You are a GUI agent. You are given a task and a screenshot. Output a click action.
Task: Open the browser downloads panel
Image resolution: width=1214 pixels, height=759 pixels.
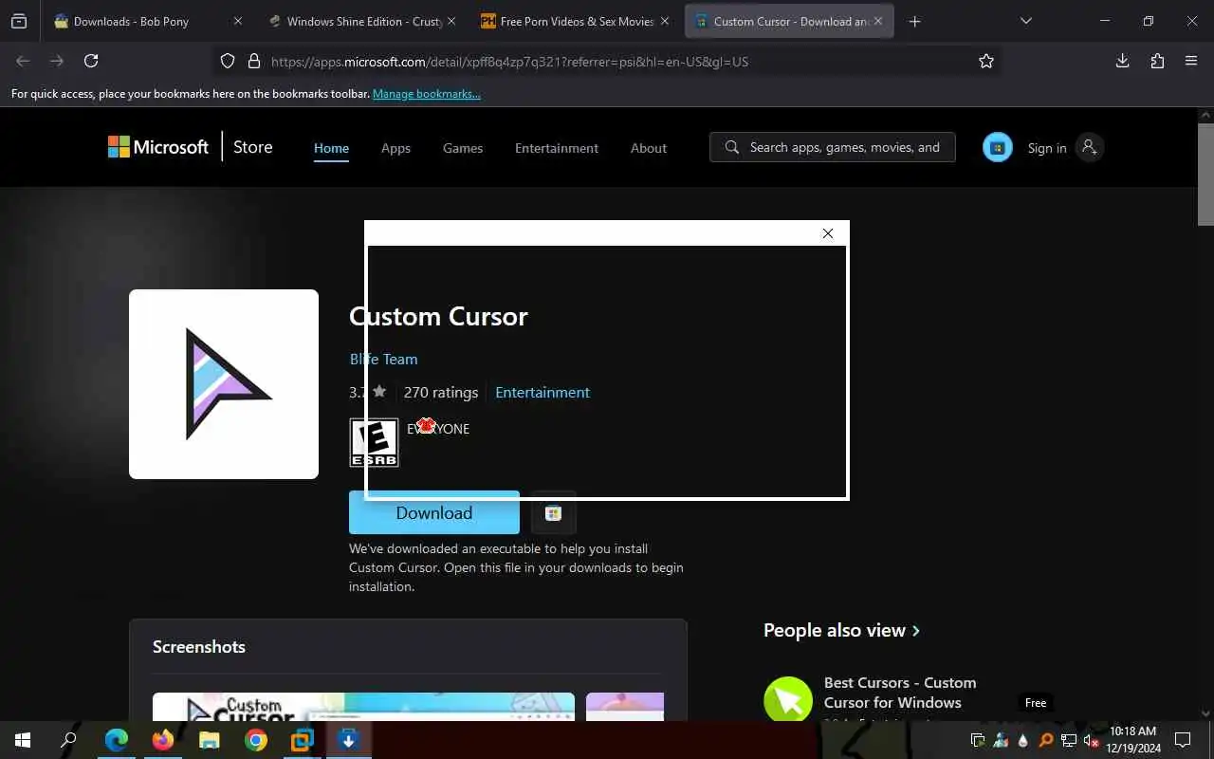[x=1122, y=61]
